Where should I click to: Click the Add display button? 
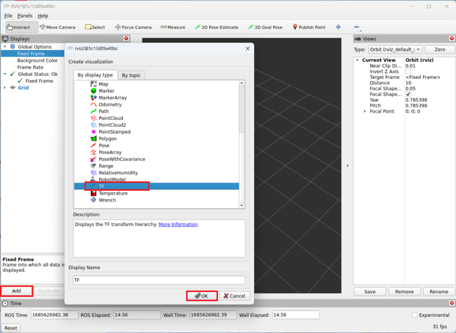coord(16,291)
